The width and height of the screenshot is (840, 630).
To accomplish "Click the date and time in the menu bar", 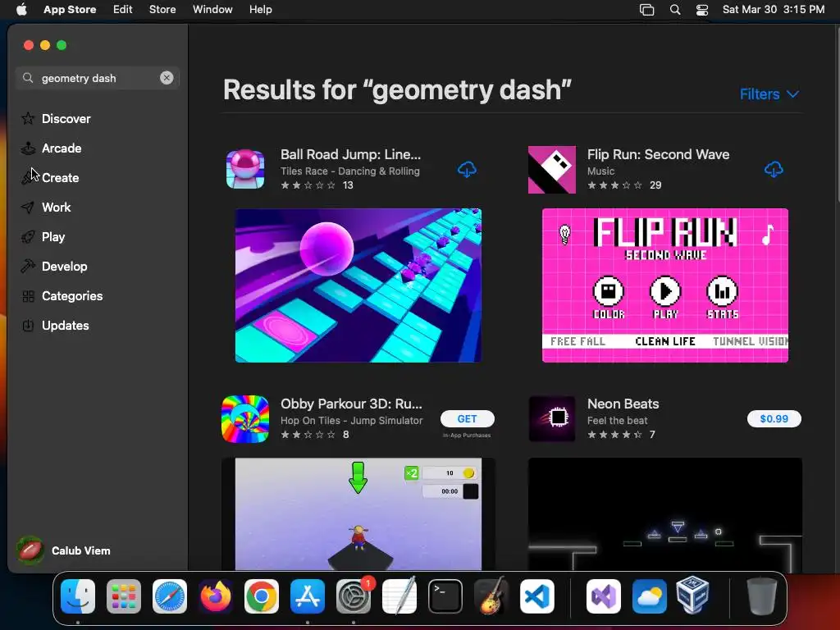I will point(774,10).
